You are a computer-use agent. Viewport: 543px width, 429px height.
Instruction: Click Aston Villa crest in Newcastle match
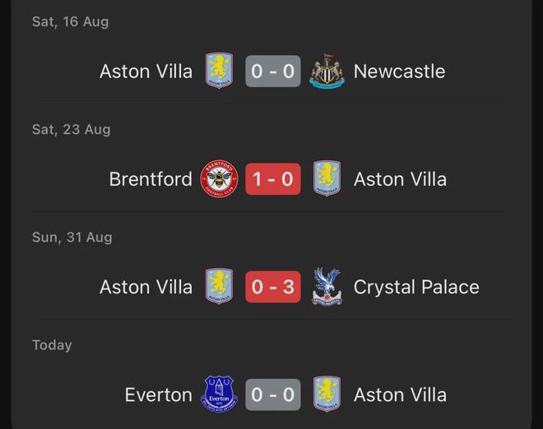(219, 71)
